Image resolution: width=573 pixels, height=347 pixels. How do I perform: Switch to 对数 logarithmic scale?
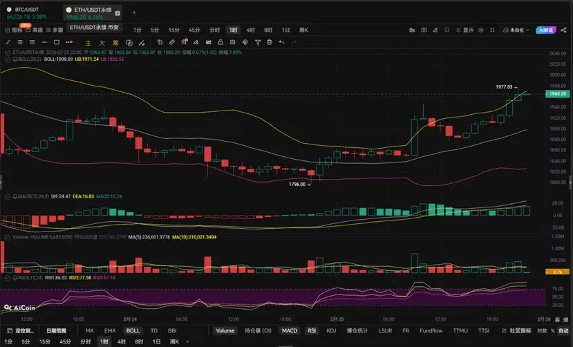tap(542, 330)
